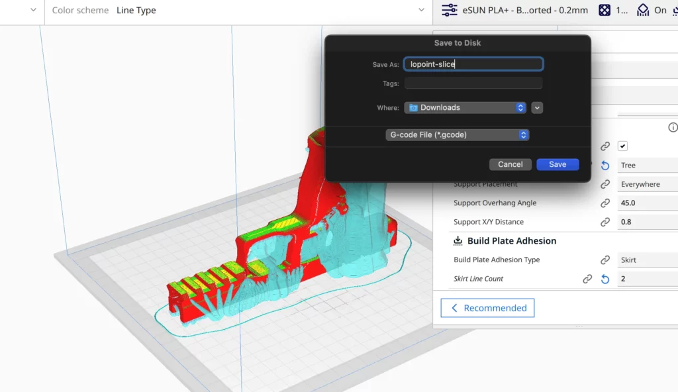Image resolution: width=678 pixels, height=392 pixels.
Task: Click the info icon above the settings list
Action: (671, 127)
